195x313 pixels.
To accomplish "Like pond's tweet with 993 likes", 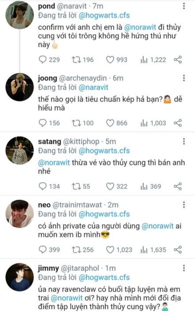I will (x=110, y=60).
